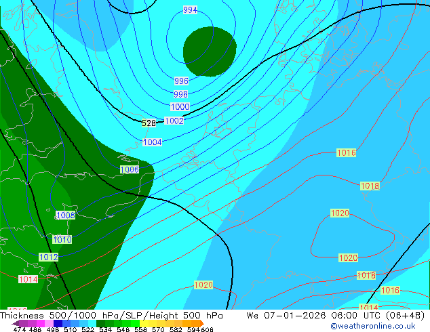
Task: Click the legend value 570
Action: [158, 329]
